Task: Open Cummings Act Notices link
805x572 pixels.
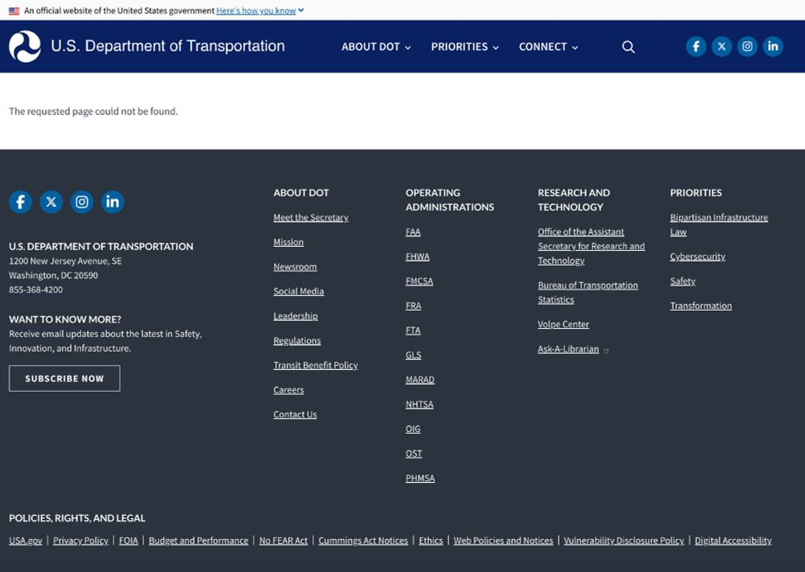Action: (363, 541)
